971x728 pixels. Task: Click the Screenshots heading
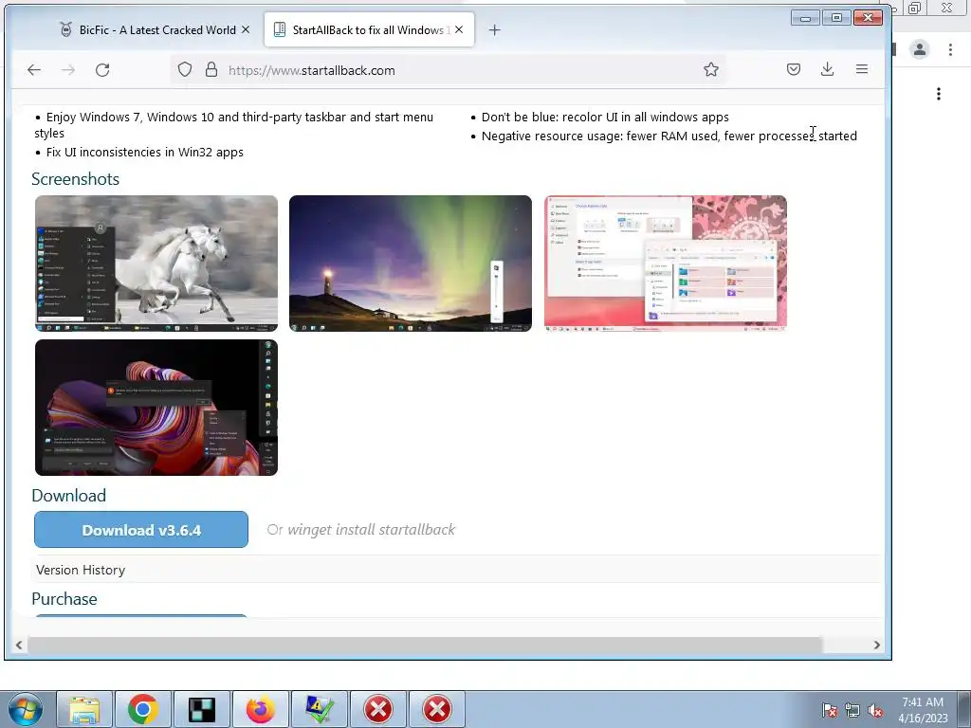[x=76, y=179]
